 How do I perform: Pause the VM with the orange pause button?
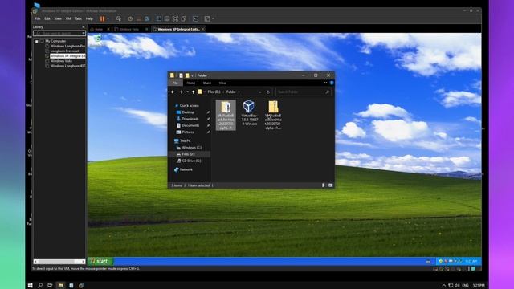pyautogui.click(x=102, y=19)
